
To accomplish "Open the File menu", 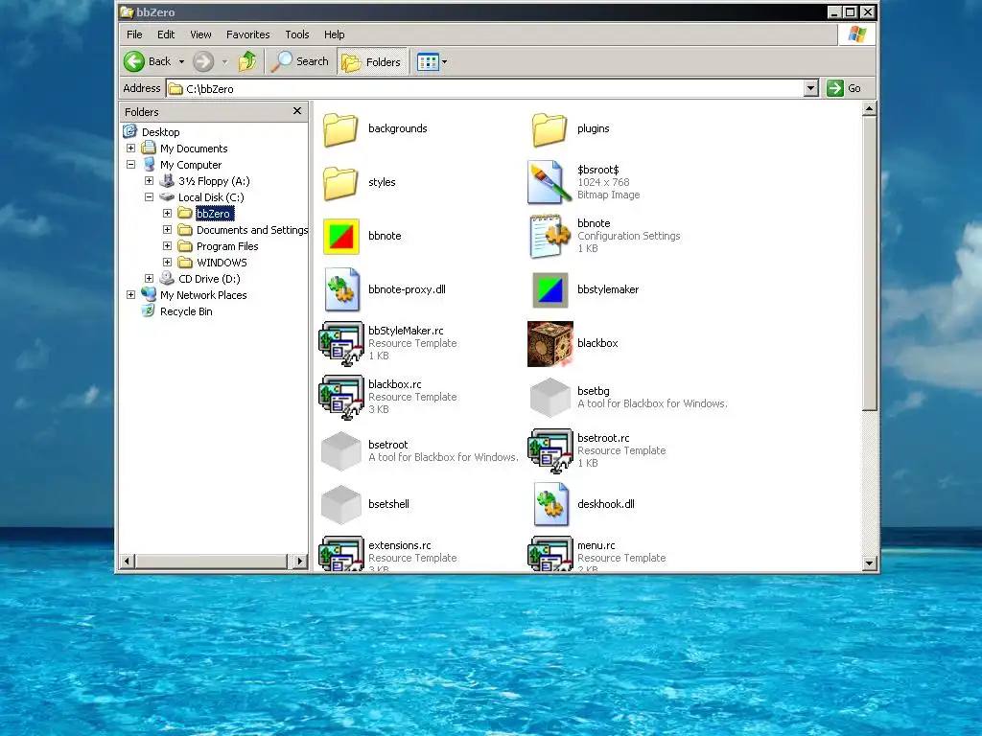I will point(134,34).
